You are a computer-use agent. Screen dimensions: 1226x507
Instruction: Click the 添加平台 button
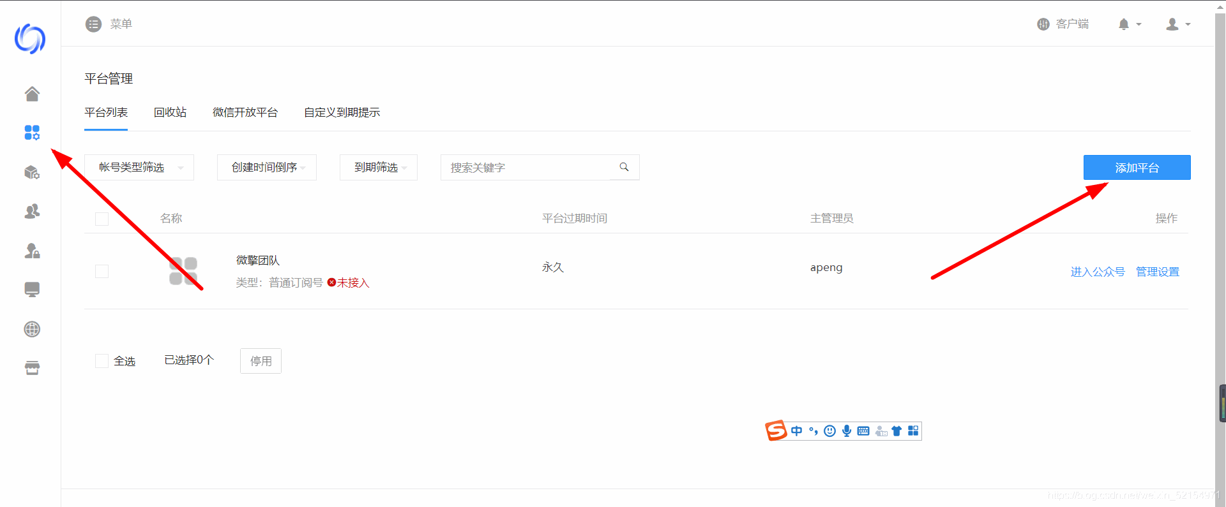[x=1137, y=168]
